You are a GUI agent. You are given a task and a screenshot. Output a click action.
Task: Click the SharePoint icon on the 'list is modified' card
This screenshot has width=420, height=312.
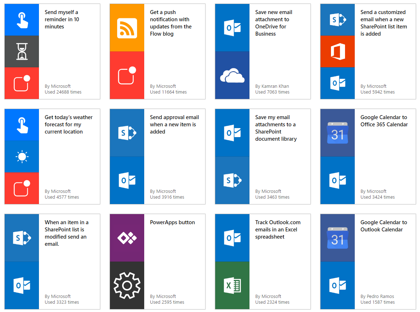click(22, 238)
